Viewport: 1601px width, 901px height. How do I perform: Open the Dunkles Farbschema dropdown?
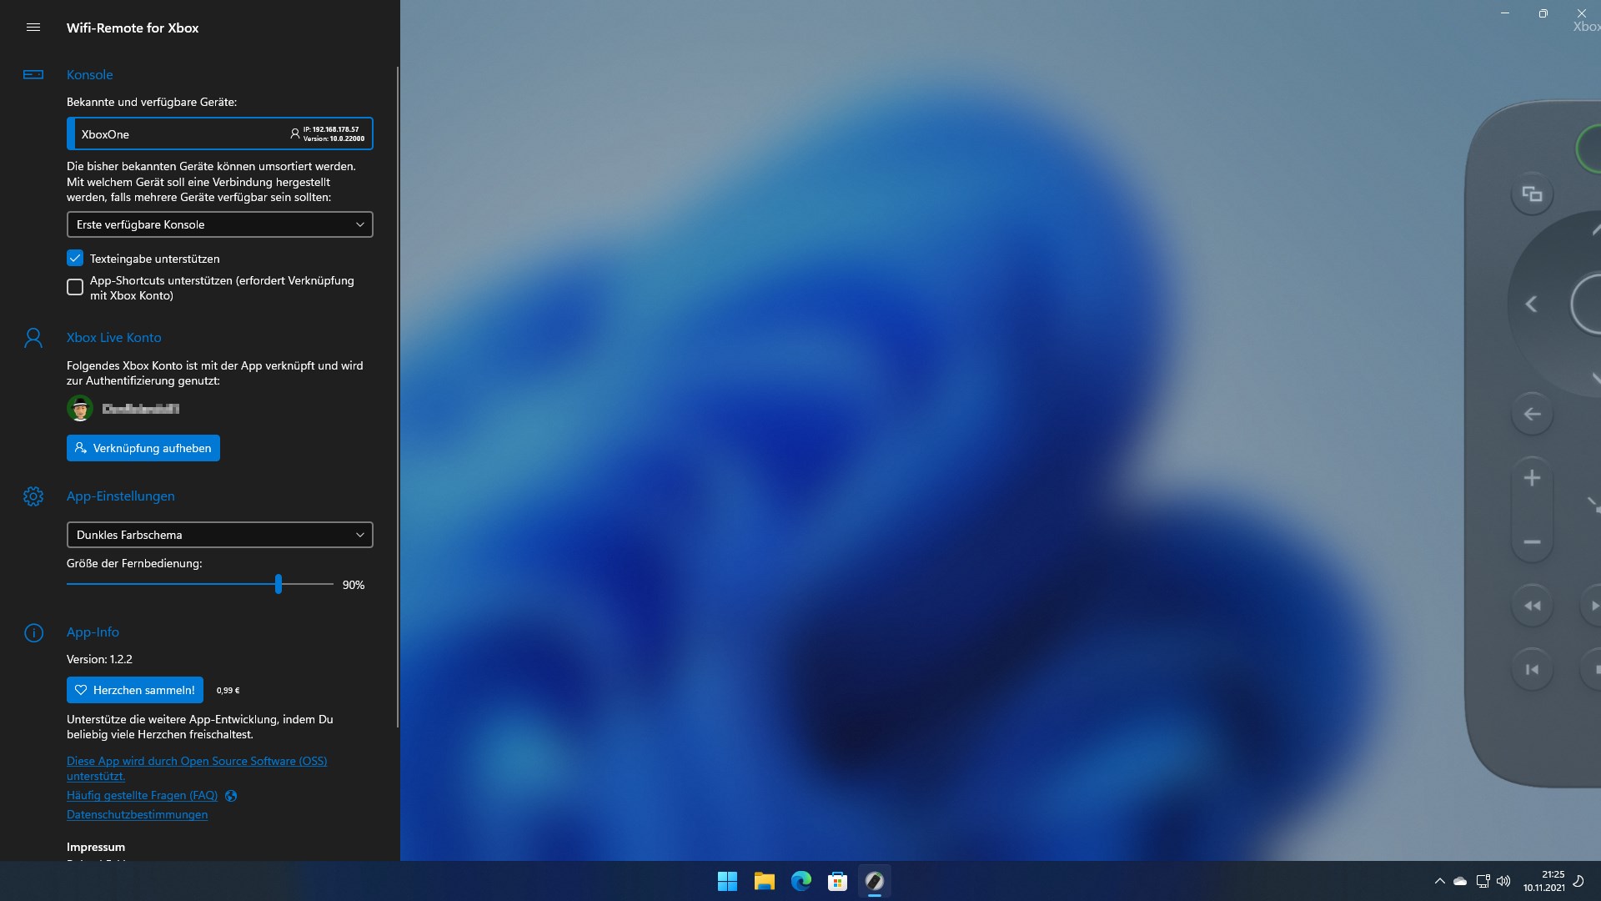(219, 535)
